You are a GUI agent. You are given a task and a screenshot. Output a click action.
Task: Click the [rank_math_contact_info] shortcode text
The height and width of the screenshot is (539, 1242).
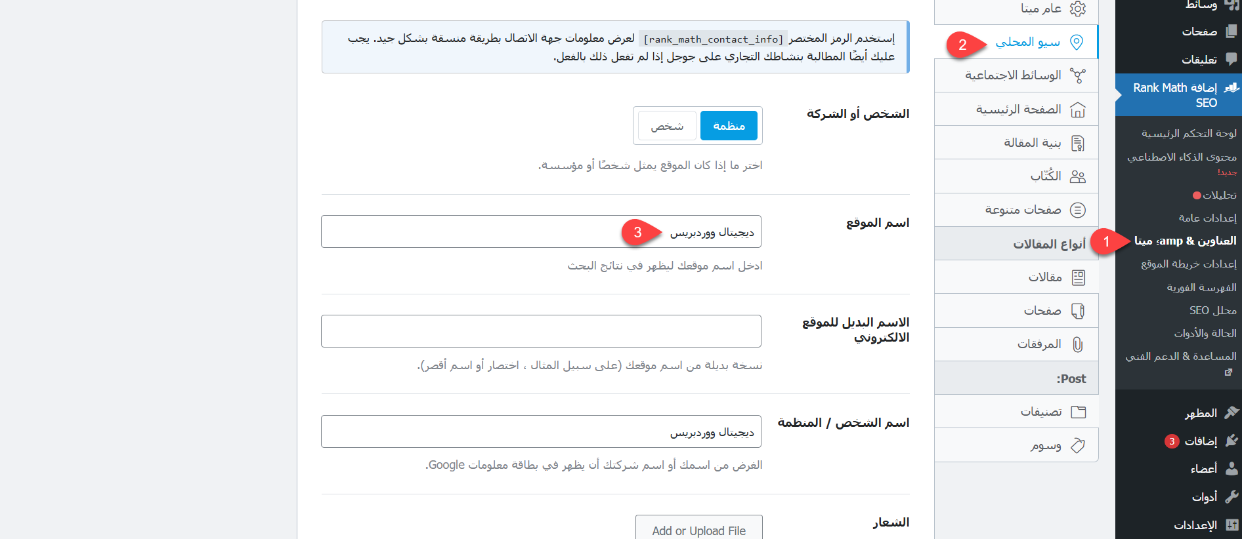pyautogui.click(x=714, y=39)
